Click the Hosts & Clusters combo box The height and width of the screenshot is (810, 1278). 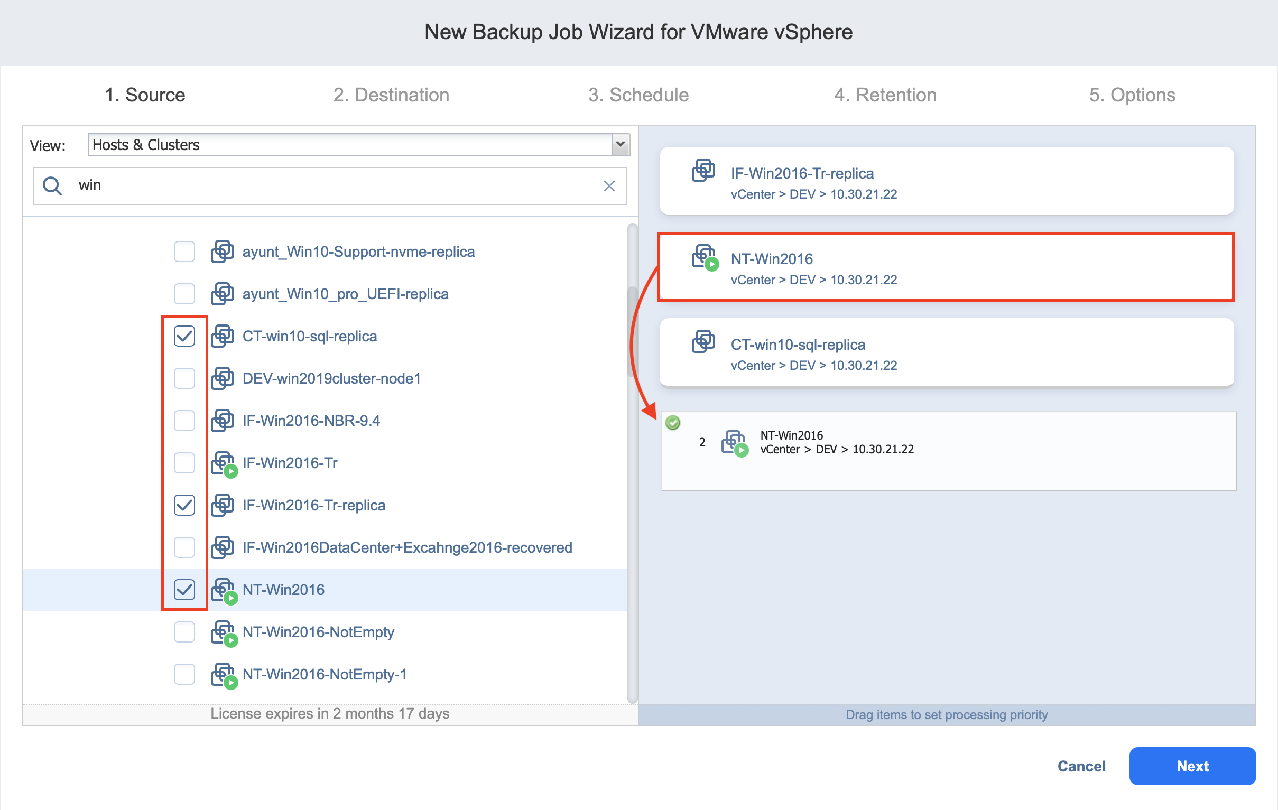tap(359, 145)
